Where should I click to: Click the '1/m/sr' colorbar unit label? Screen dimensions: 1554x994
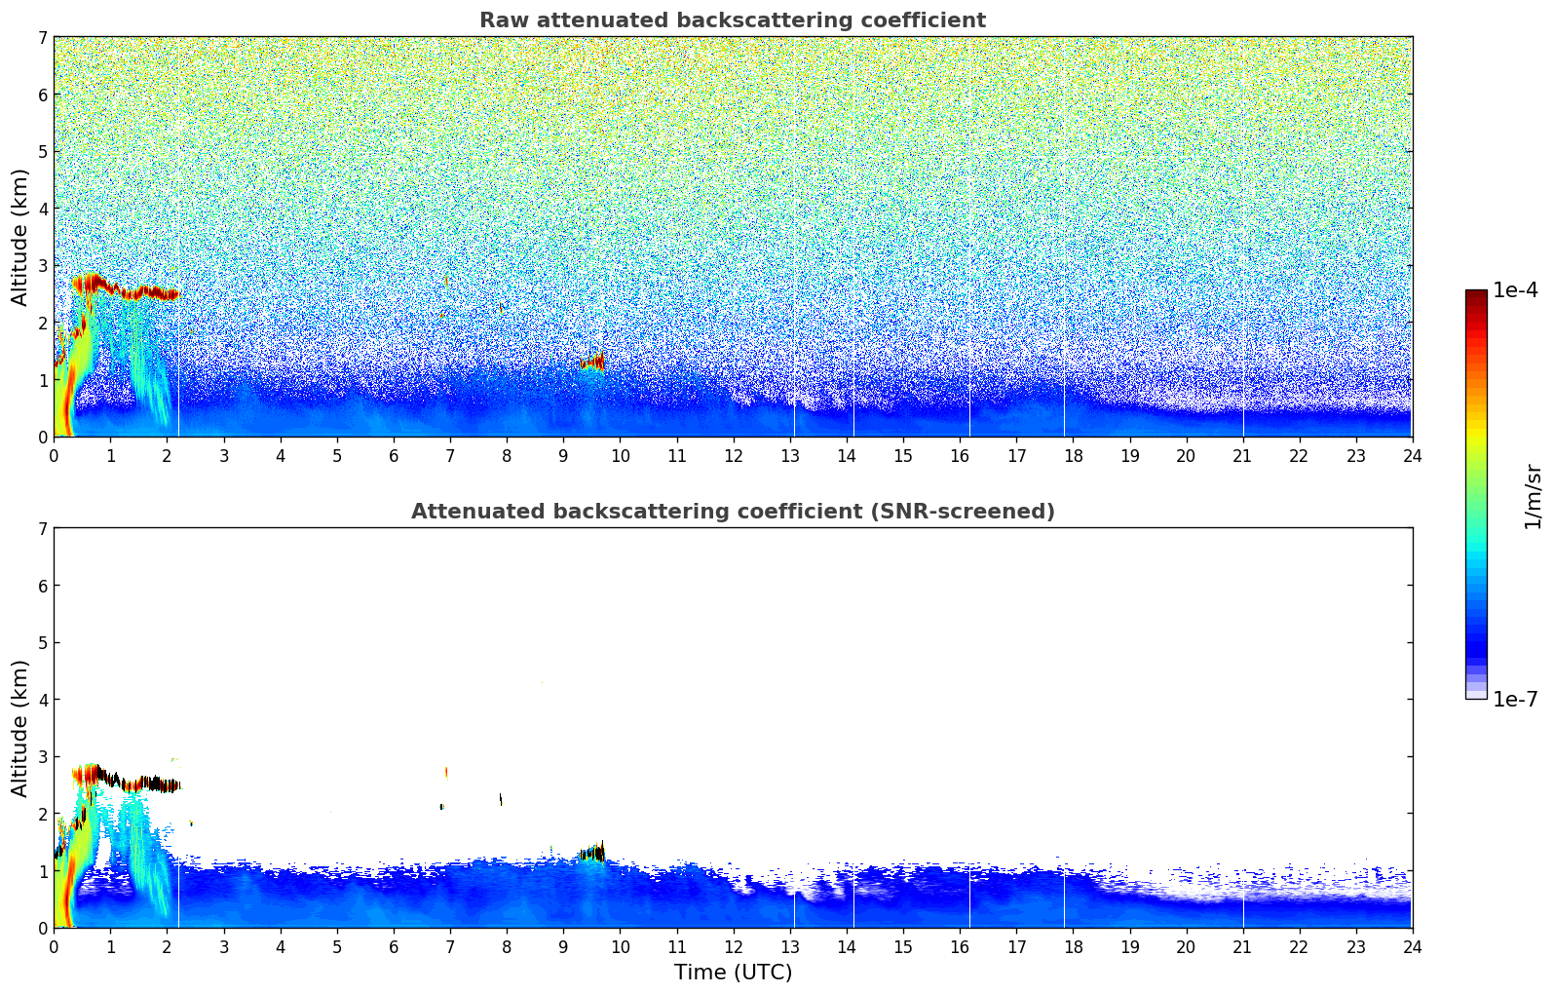pos(1533,495)
